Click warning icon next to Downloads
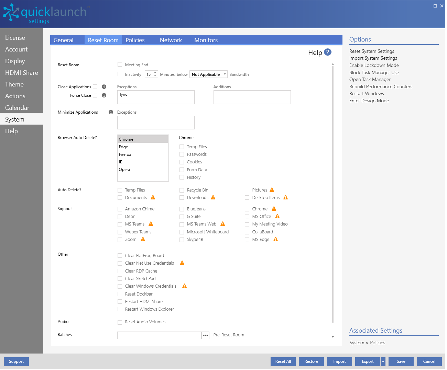 click(213, 197)
